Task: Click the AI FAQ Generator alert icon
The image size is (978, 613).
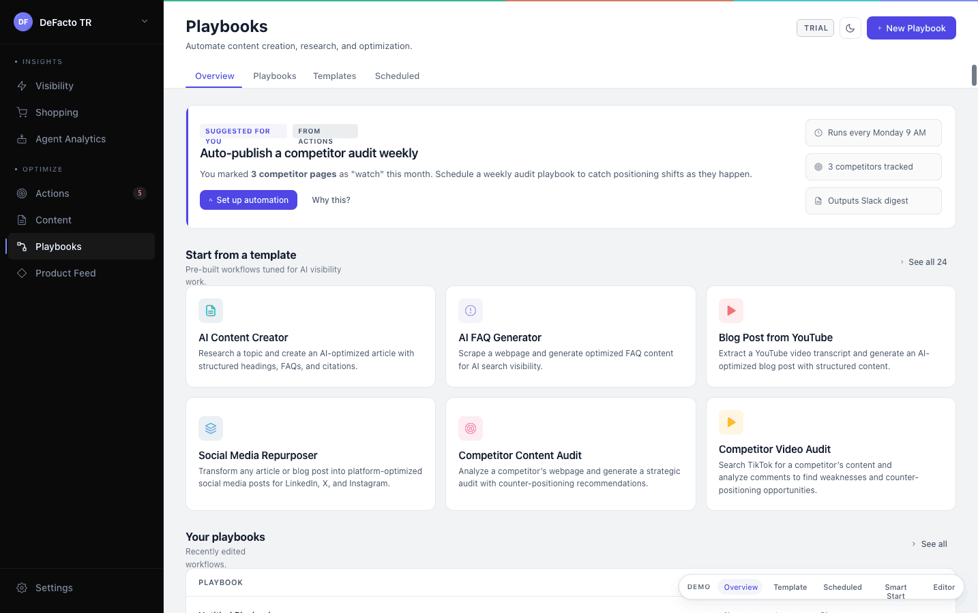Action: point(471,310)
